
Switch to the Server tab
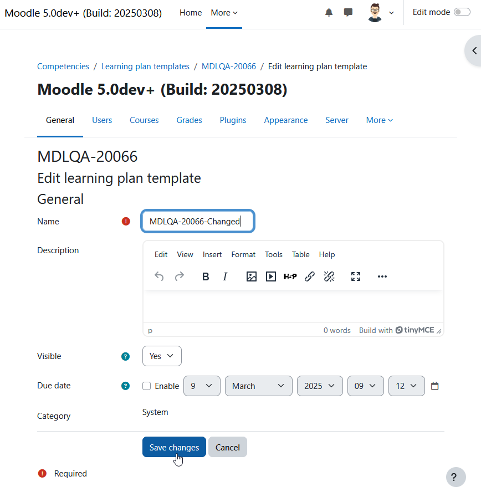[337, 120]
